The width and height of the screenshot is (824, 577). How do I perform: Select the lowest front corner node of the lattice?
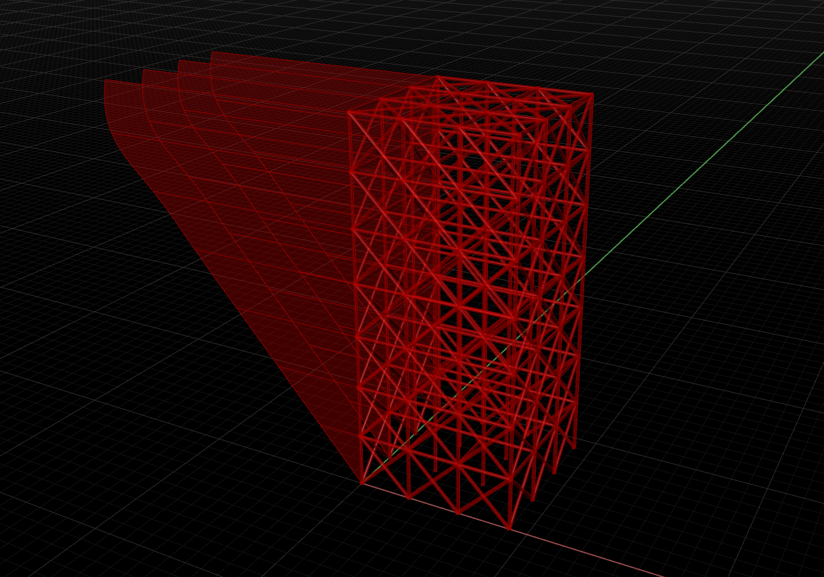click(509, 528)
